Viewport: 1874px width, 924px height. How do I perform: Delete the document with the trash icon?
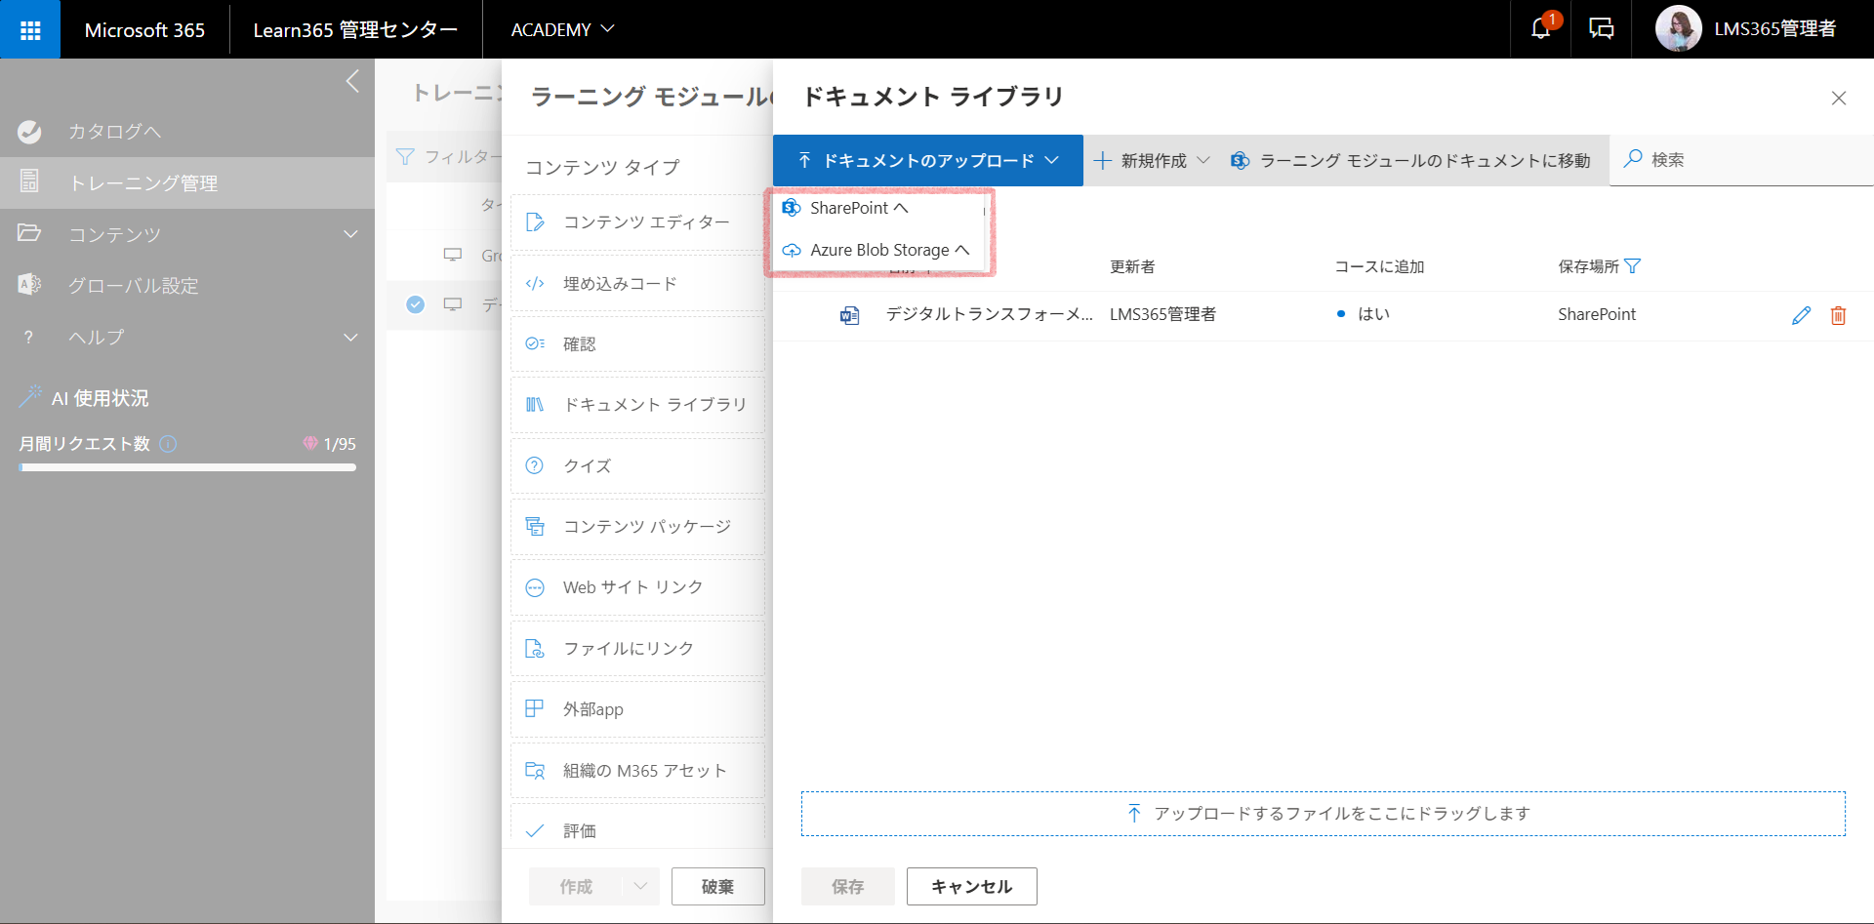pos(1838,315)
